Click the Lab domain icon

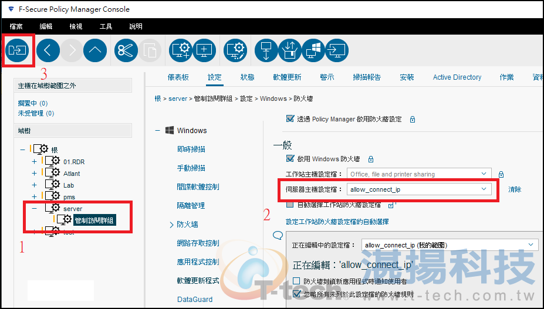53,185
